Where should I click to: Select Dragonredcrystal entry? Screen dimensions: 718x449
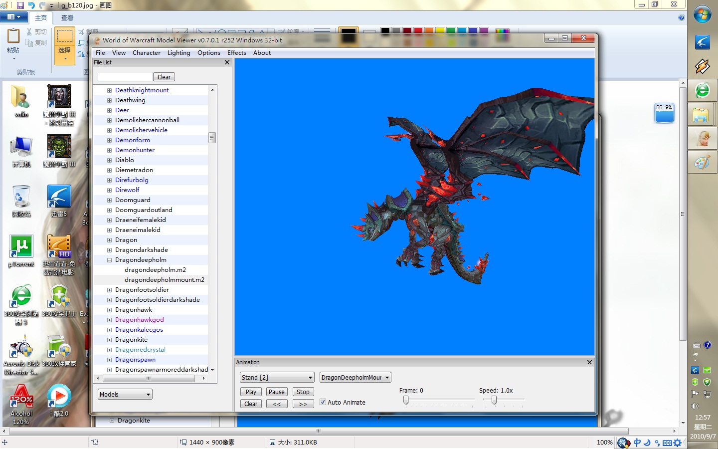[140, 350]
